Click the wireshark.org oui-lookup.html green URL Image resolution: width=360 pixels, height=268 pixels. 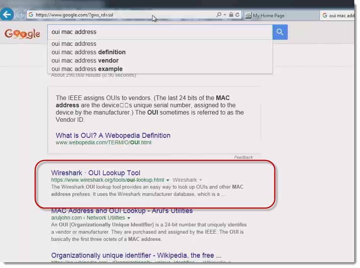pos(107,180)
